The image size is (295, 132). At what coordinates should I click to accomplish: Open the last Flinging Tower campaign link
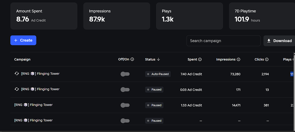pos(33,120)
